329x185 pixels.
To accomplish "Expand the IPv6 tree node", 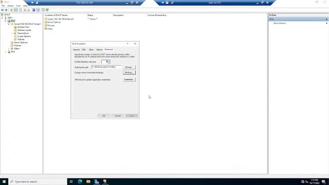I will (6, 52).
